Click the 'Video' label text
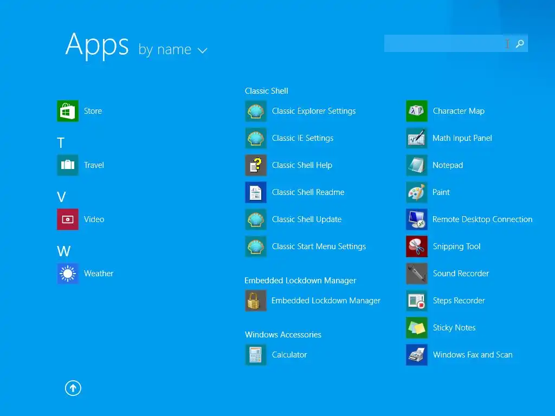The image size is (555, 416). pyautogui.click(x=94, y=219)
